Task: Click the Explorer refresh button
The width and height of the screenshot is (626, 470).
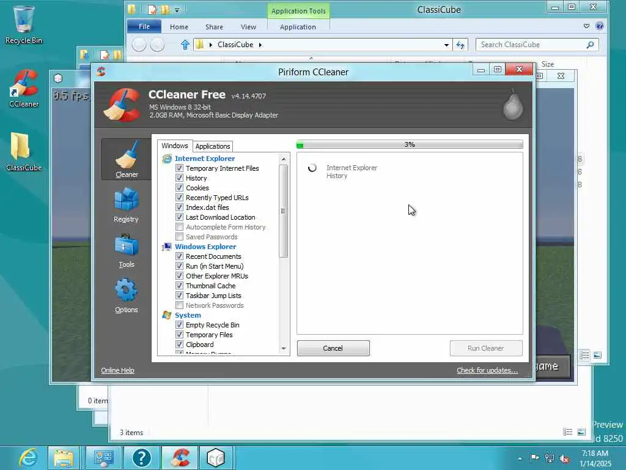Action: tap(460, 45)
